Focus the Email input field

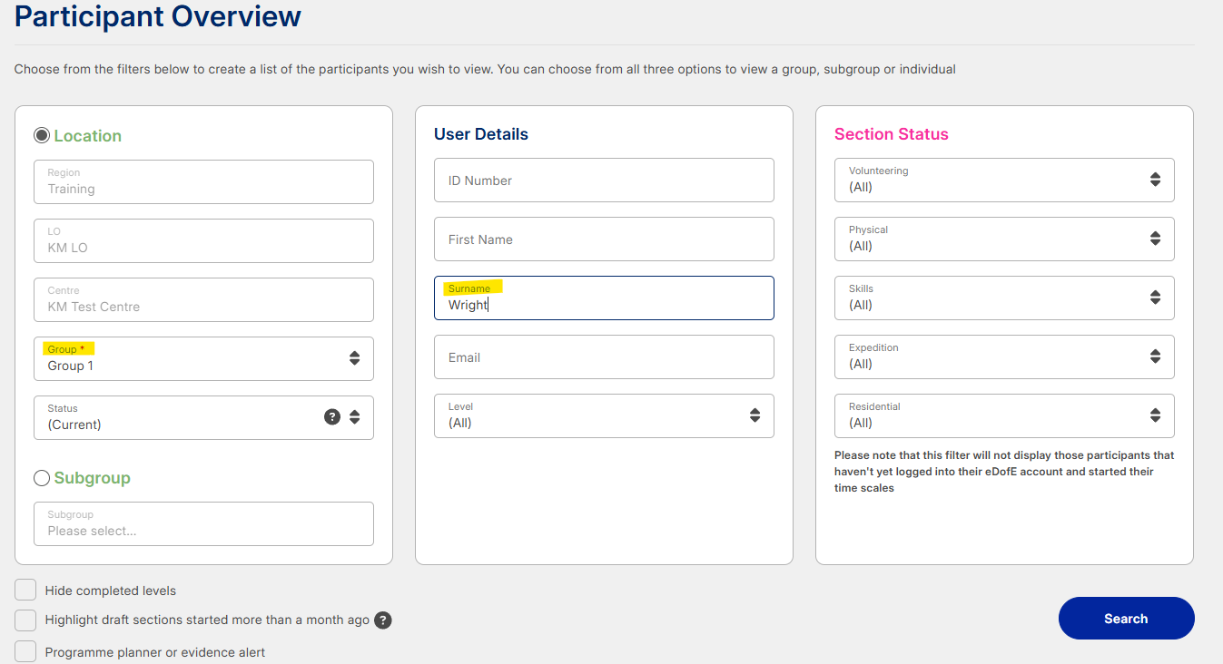pyautogui.click(x=604, y=356)
